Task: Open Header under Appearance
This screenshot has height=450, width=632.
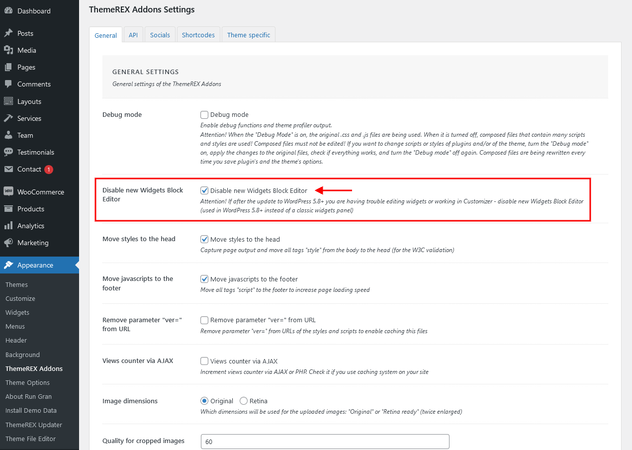Action: (x=16, y=340)
